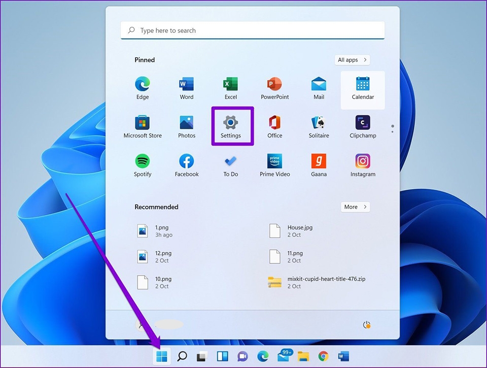Screen dimensions: 487x368
Task: Click the second pinned page dot
Action: [392, 133]
